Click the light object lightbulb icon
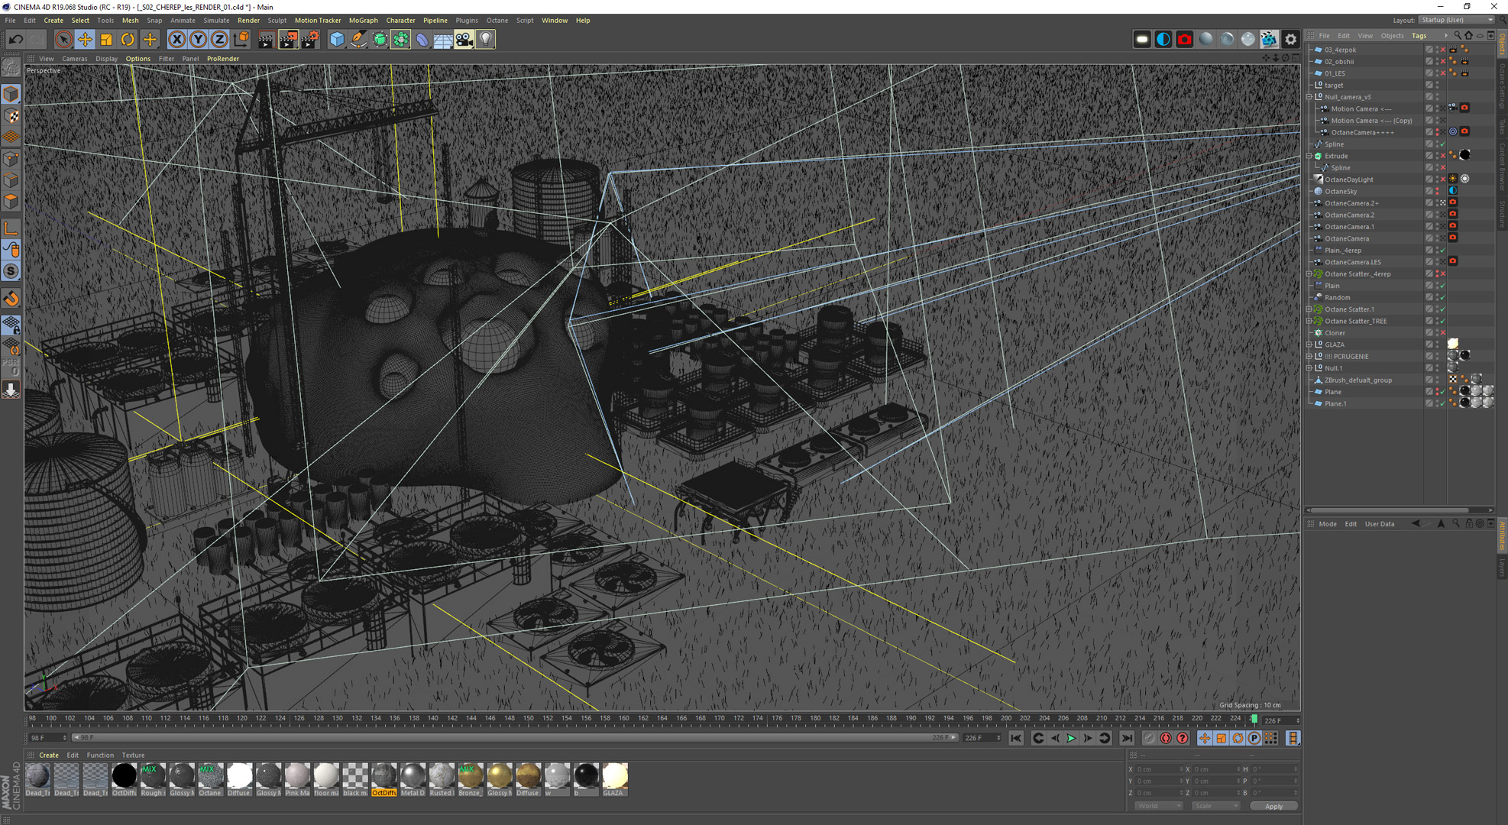The width and height of the screenshot is (1508, 825). pyautogui.click(x=486, y=39)
